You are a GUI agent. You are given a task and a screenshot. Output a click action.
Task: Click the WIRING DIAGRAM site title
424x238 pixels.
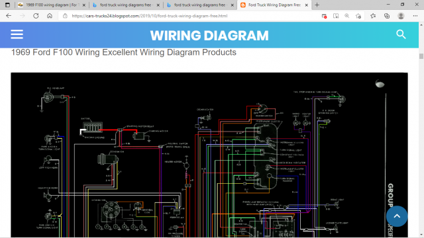209,35
